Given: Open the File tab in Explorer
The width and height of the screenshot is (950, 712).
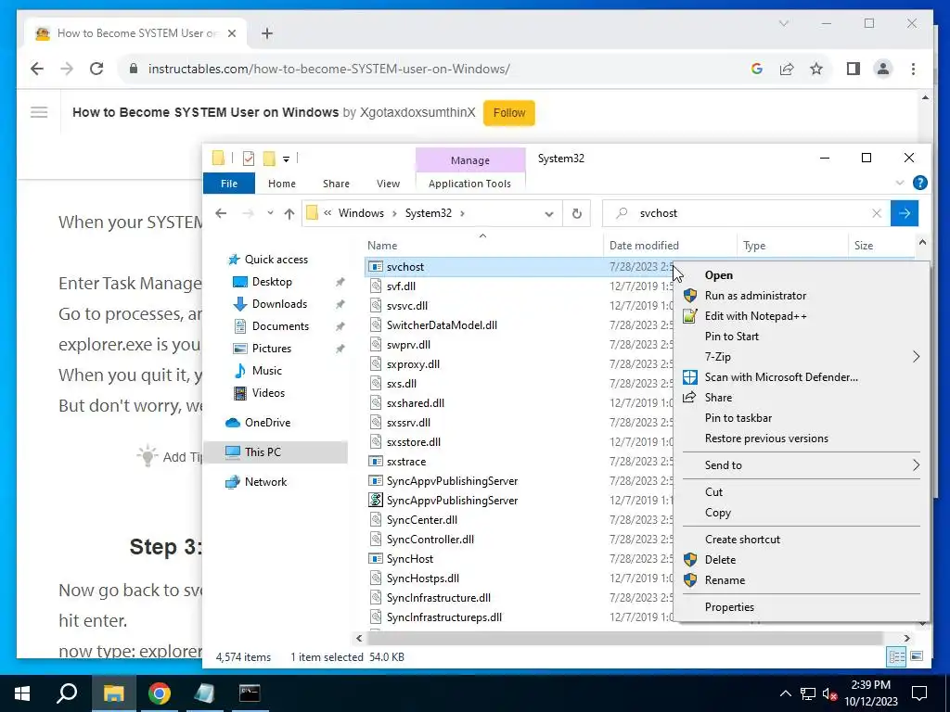Looking at the screenshot, I should click(229, 184).
